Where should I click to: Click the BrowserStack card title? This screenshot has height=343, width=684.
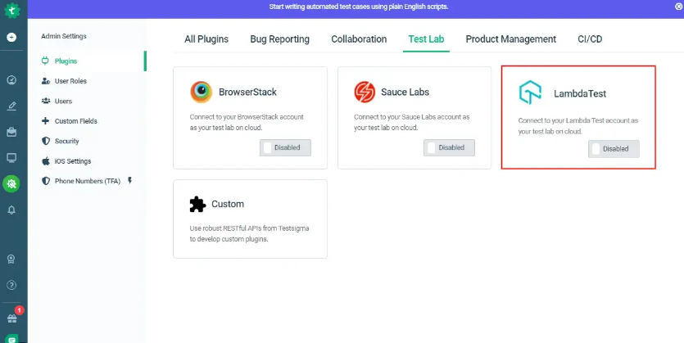coord(247,93)
